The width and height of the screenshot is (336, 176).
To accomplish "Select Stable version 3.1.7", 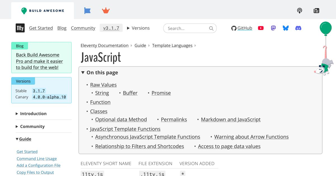I will (x=39, y=91).
